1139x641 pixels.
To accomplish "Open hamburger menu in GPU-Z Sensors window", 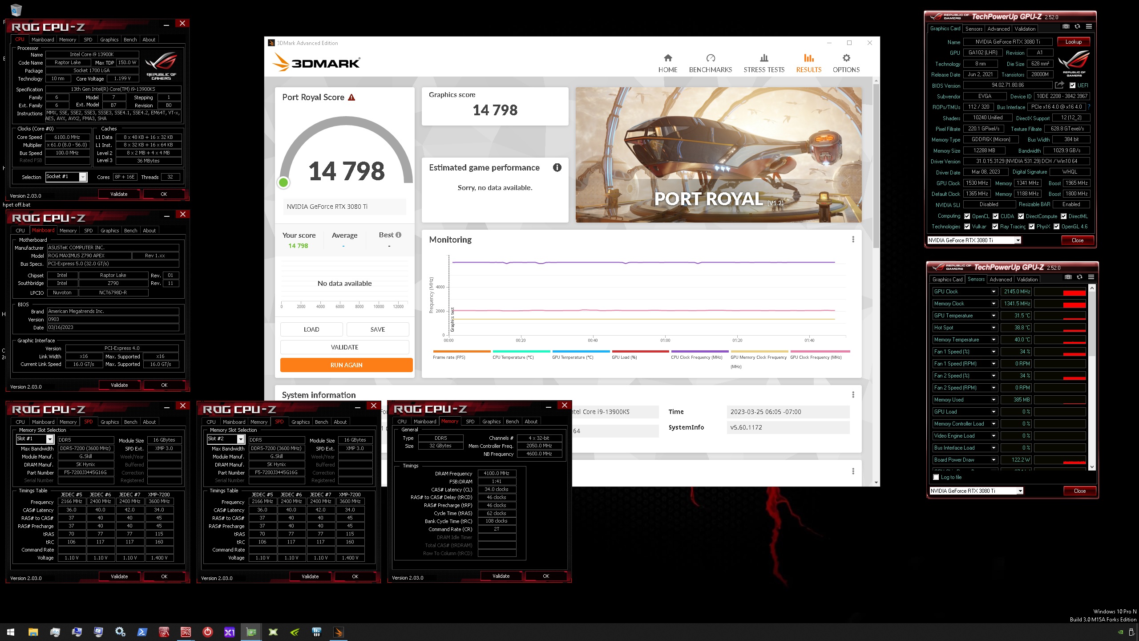I will pos(1091,277).
